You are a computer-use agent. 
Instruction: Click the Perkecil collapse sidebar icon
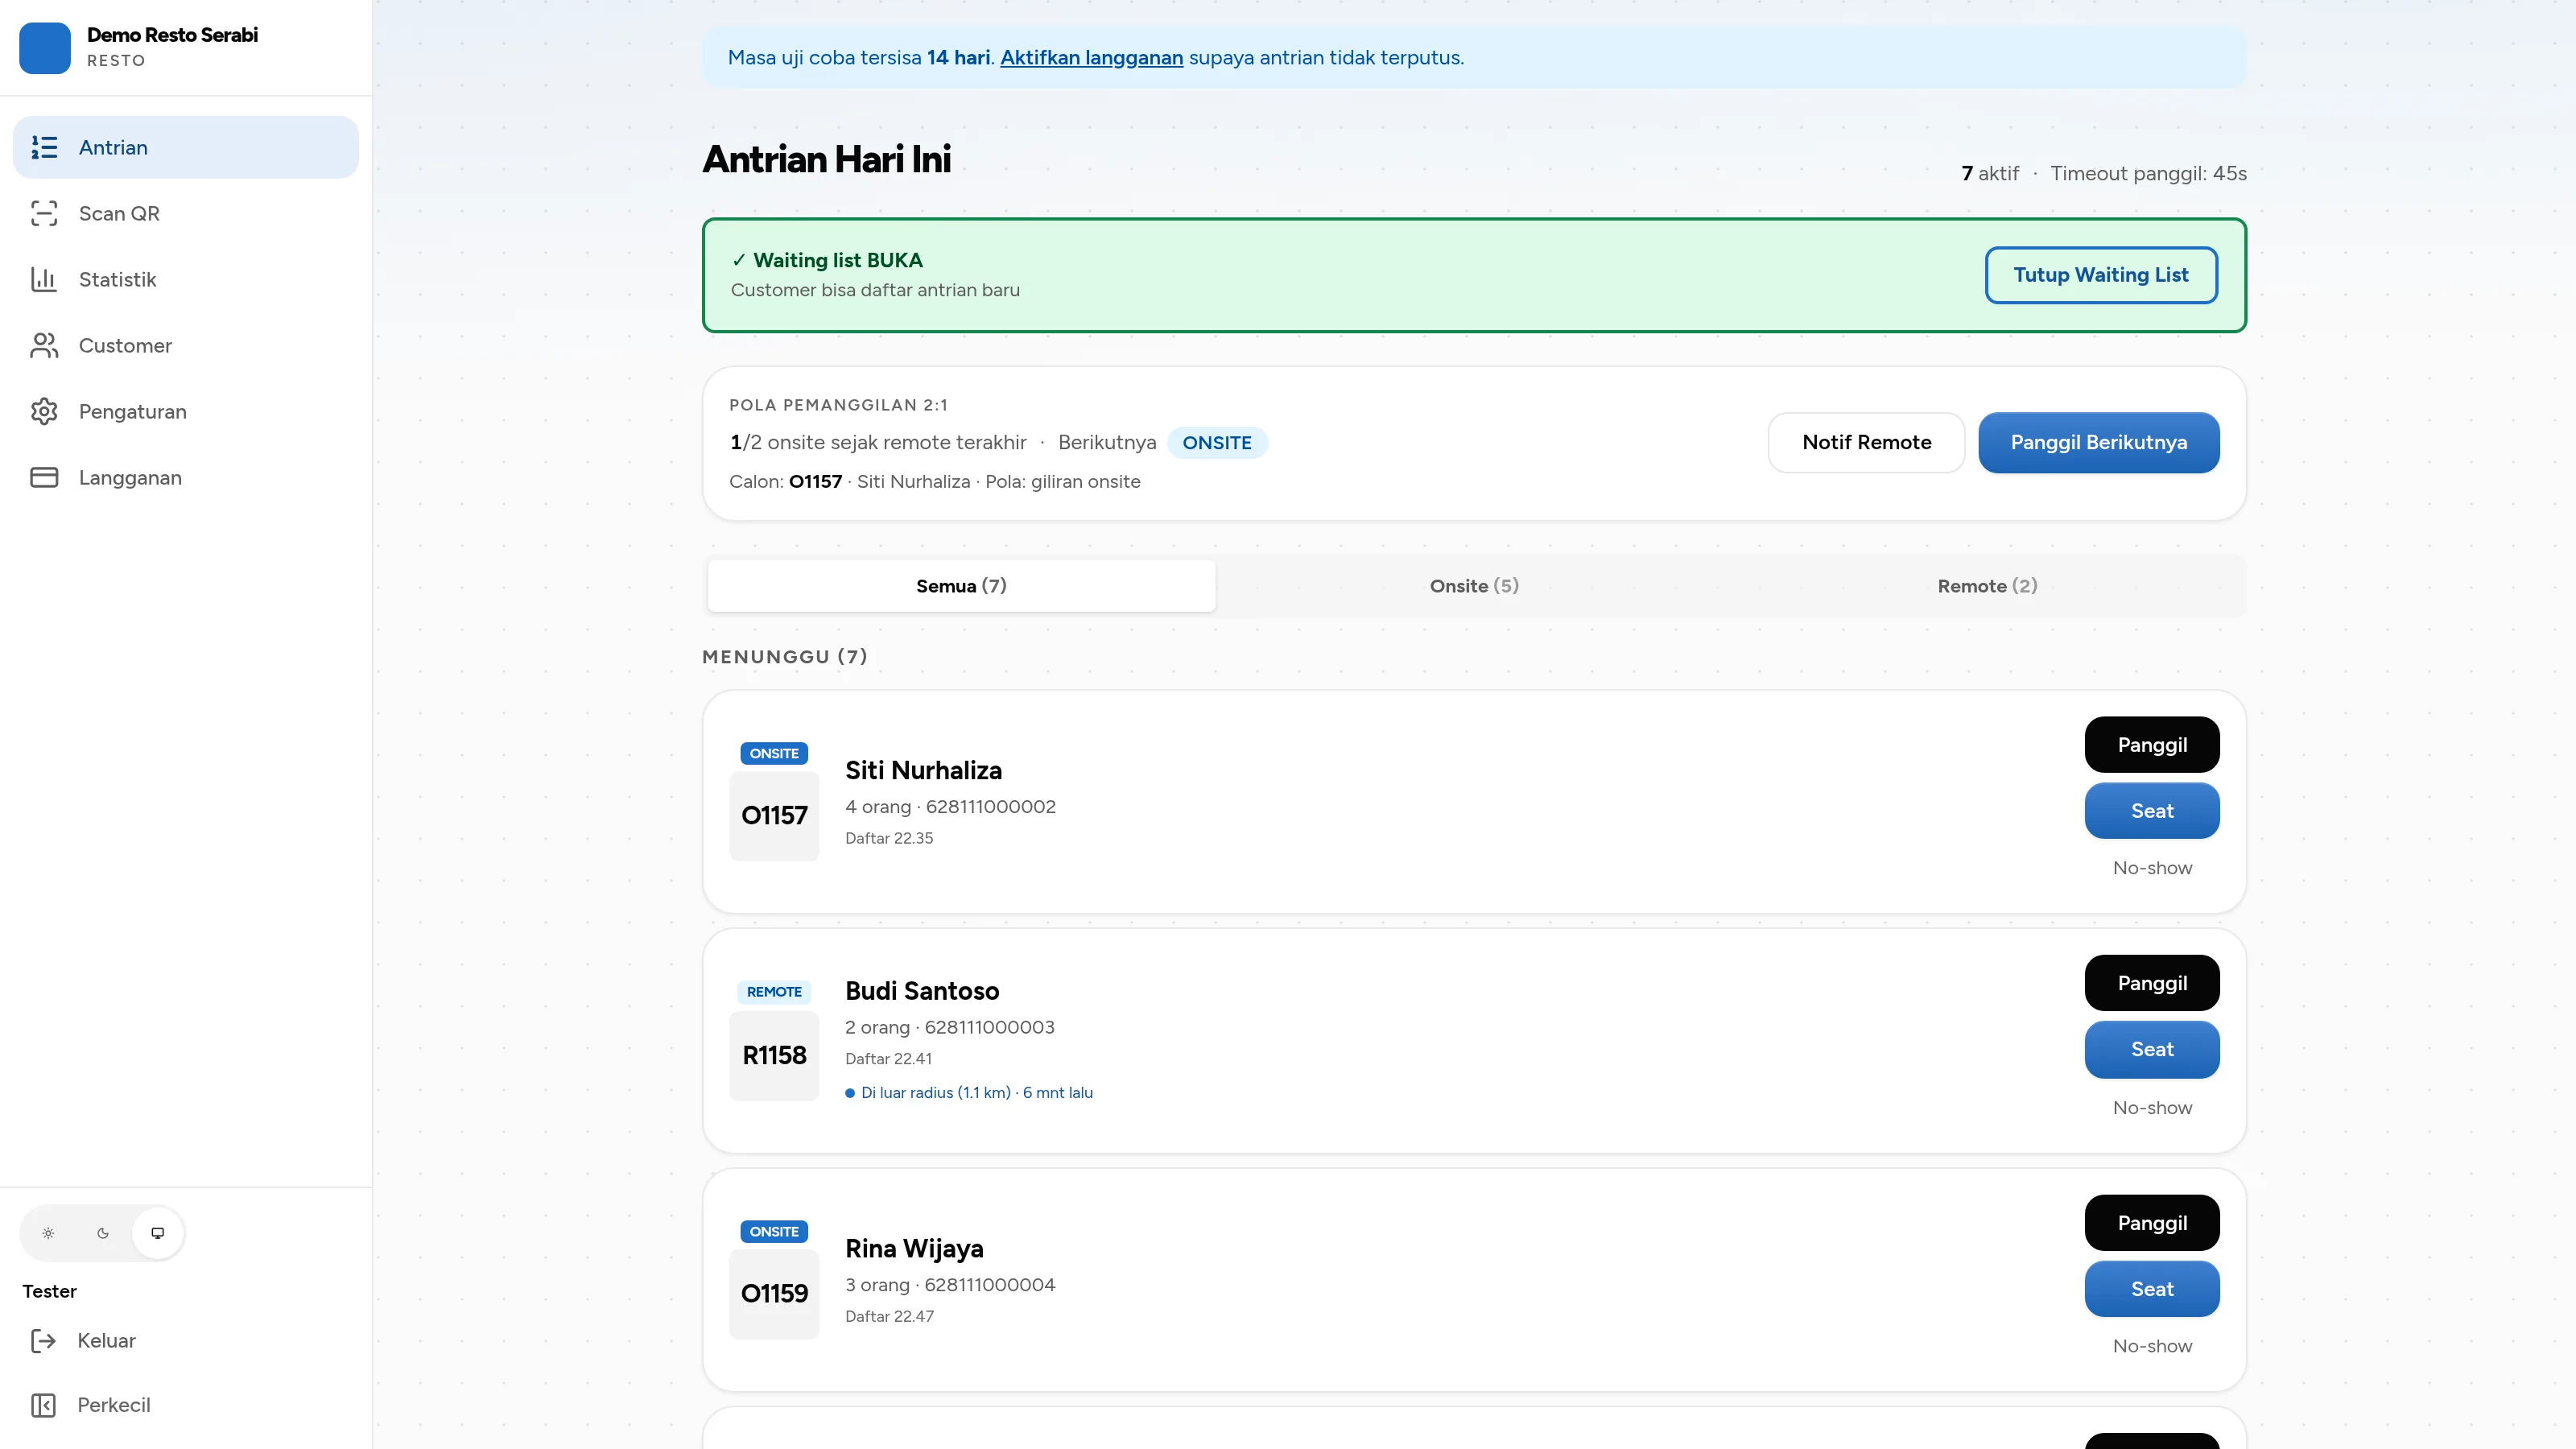43,1405
